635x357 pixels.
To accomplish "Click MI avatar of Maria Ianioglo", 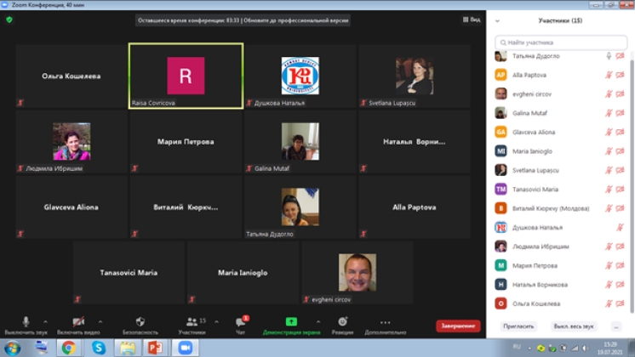I will pos(501,150).
